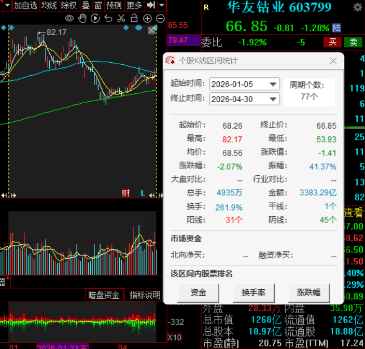
Task: Select the hand pan tool
Action: coord(82,18)
